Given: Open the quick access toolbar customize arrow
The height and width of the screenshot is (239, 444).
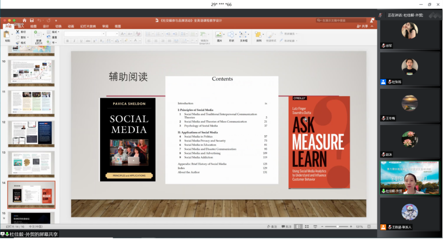Looking at the screenshot, I should [x=56, y=21].
